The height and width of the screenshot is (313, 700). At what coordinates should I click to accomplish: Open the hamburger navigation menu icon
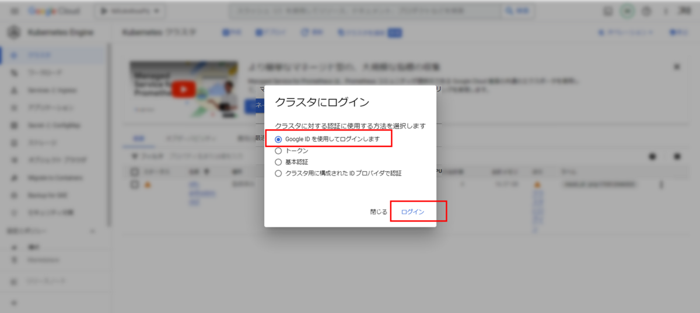(14, 11)
